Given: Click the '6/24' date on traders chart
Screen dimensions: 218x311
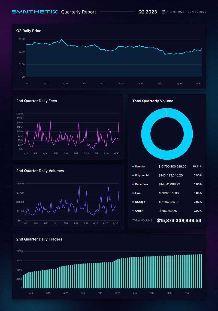Looking at the screenshot, I should (x=170, y=293).
